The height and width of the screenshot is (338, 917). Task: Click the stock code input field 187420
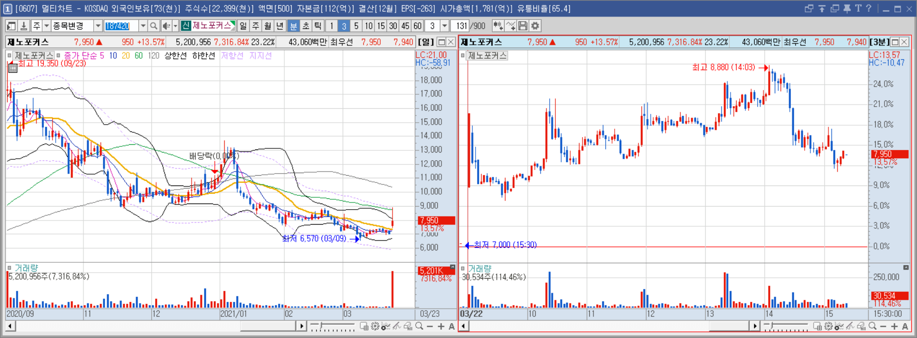[x=121, y=26]
